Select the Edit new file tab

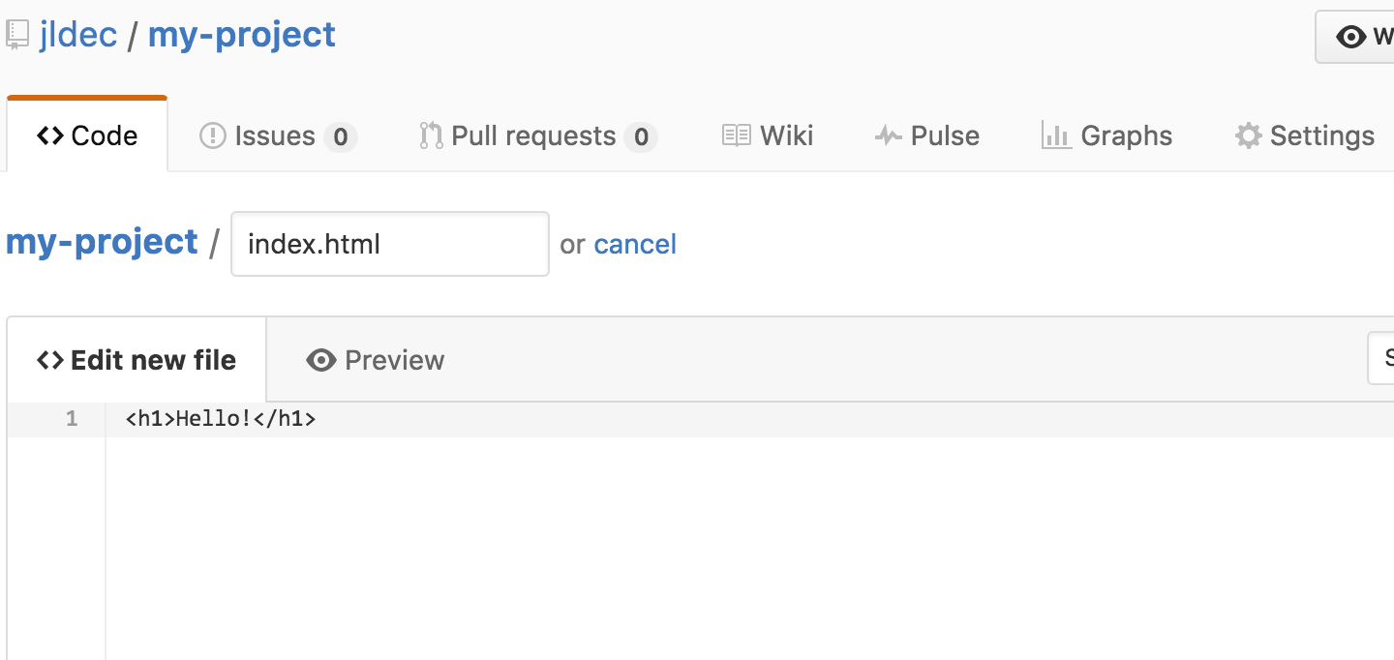(136, 359)
